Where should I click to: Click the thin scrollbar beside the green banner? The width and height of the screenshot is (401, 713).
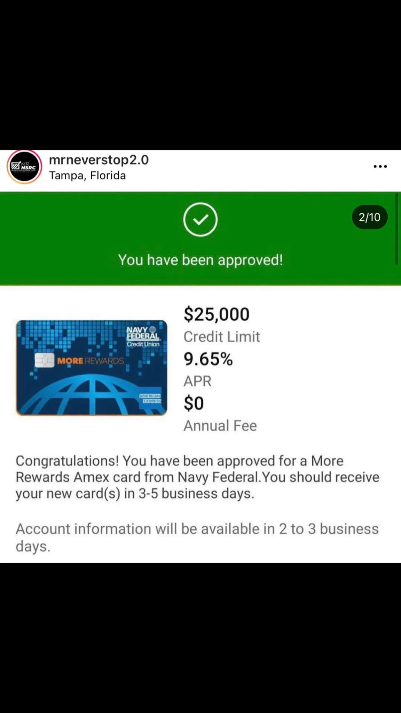(396, 229)
